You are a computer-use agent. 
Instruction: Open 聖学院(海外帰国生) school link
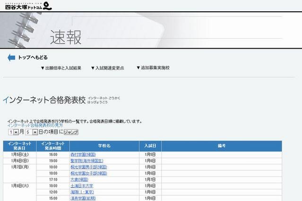(x=87, y=161)
